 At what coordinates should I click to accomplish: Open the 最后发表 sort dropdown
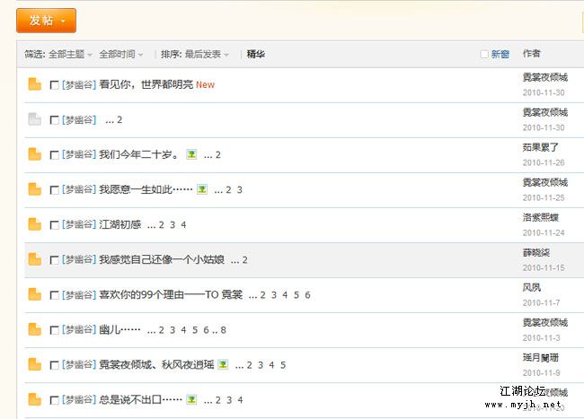(207, 54)
